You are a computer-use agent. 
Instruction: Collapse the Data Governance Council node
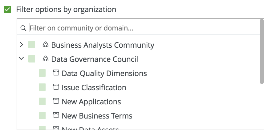point(21,59)
